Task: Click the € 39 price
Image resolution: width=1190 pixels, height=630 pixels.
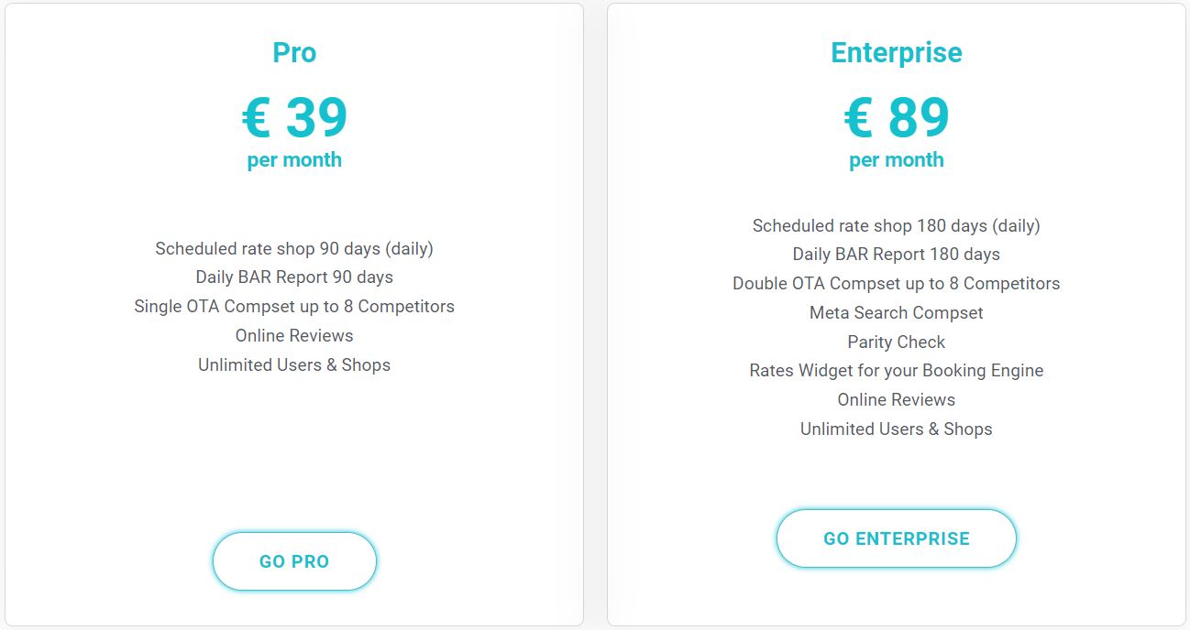Action: 294,117
